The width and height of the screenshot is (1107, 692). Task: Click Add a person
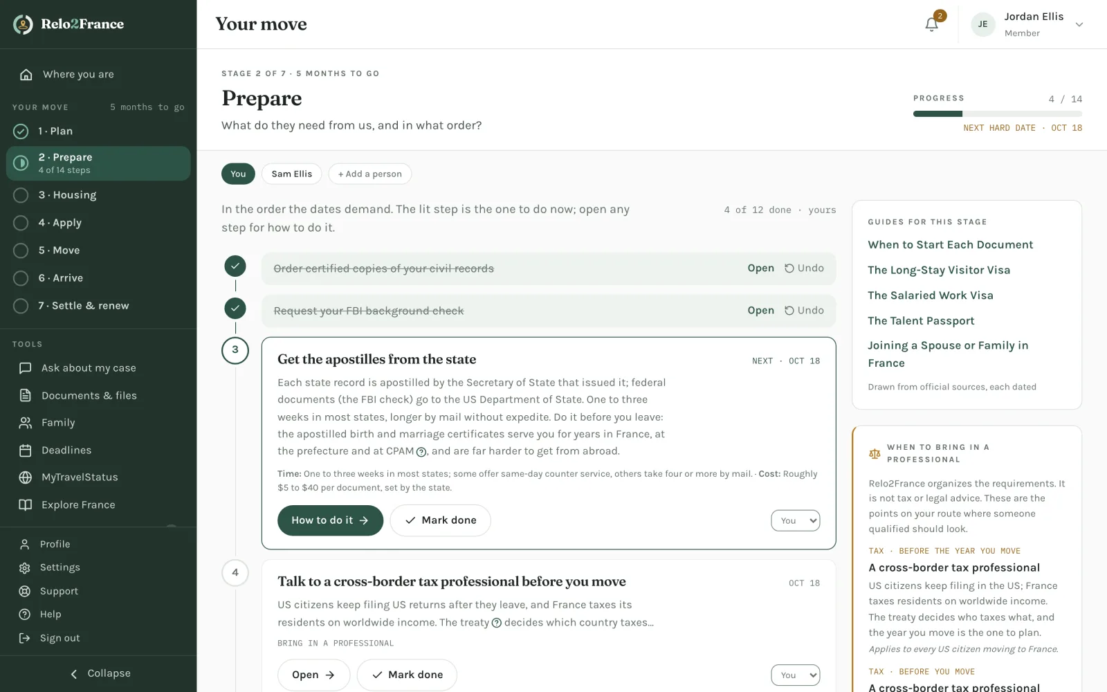click(370, 174)
